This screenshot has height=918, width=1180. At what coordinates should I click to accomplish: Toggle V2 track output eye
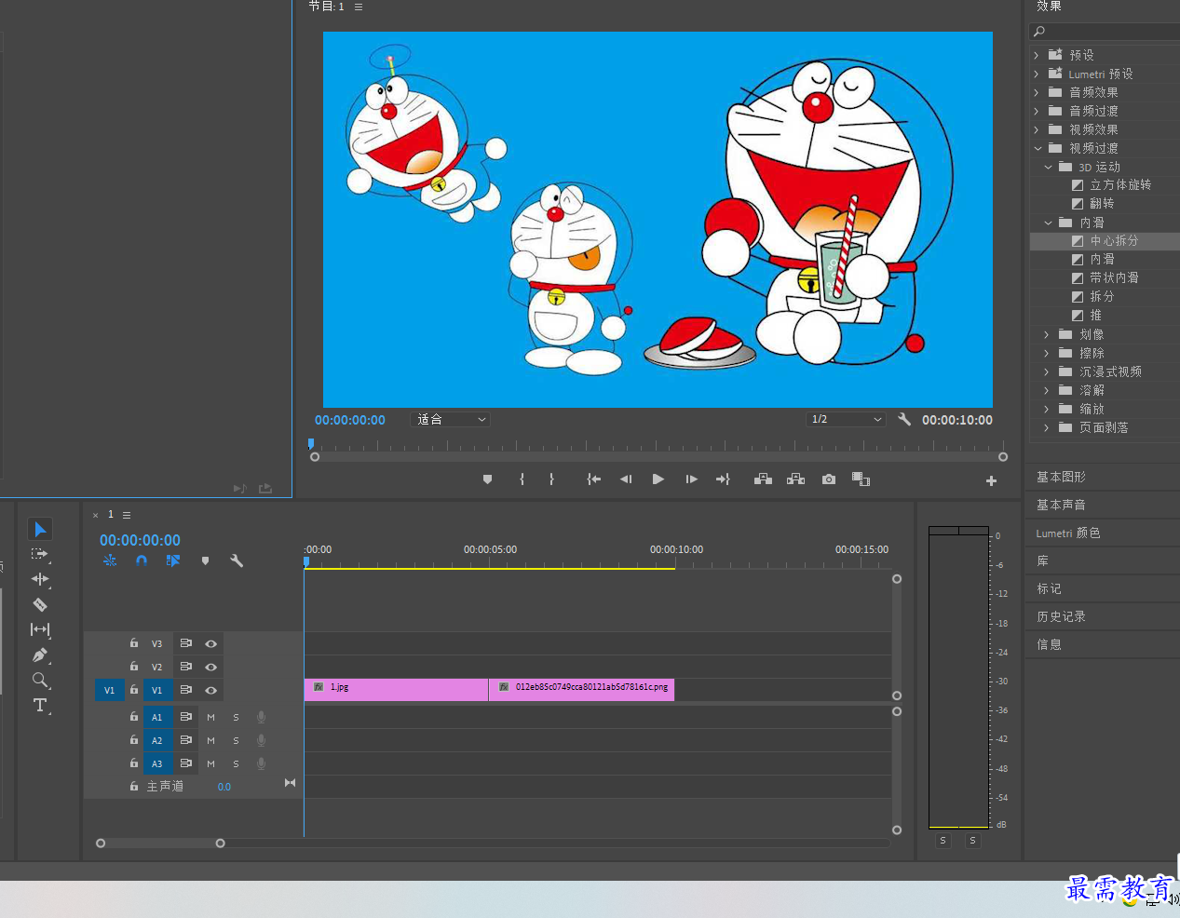click(211, 667)
